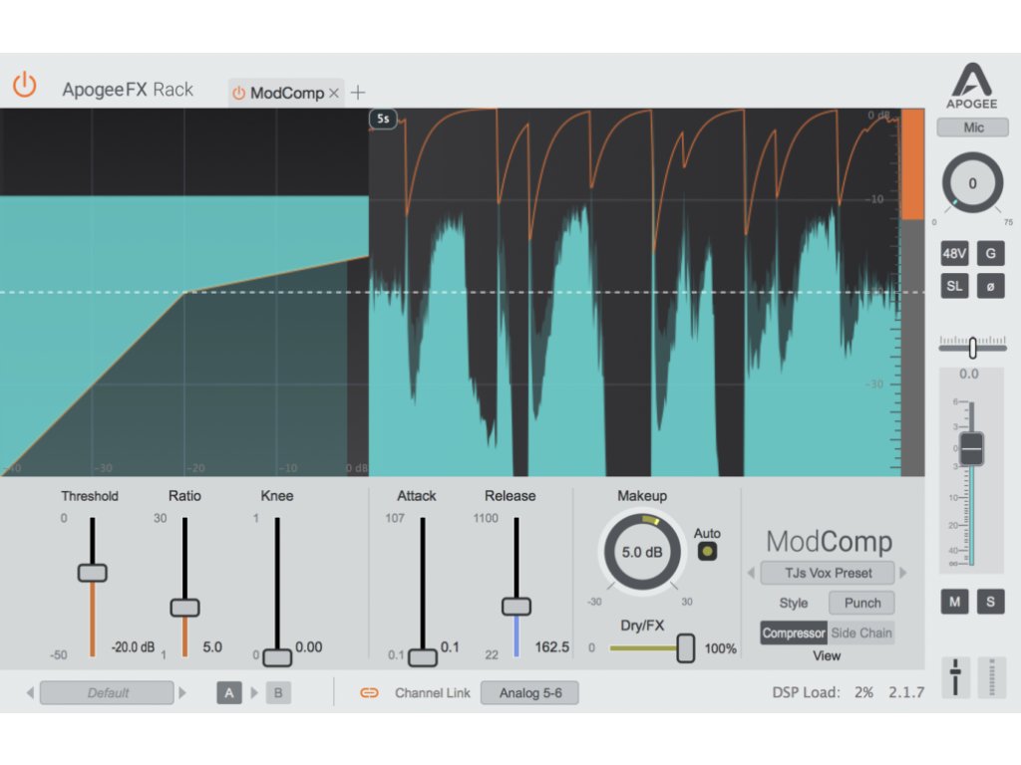The image size is (1021, 765).
Task: Open the Default rack preset dropdown
Action: [107, 693]
